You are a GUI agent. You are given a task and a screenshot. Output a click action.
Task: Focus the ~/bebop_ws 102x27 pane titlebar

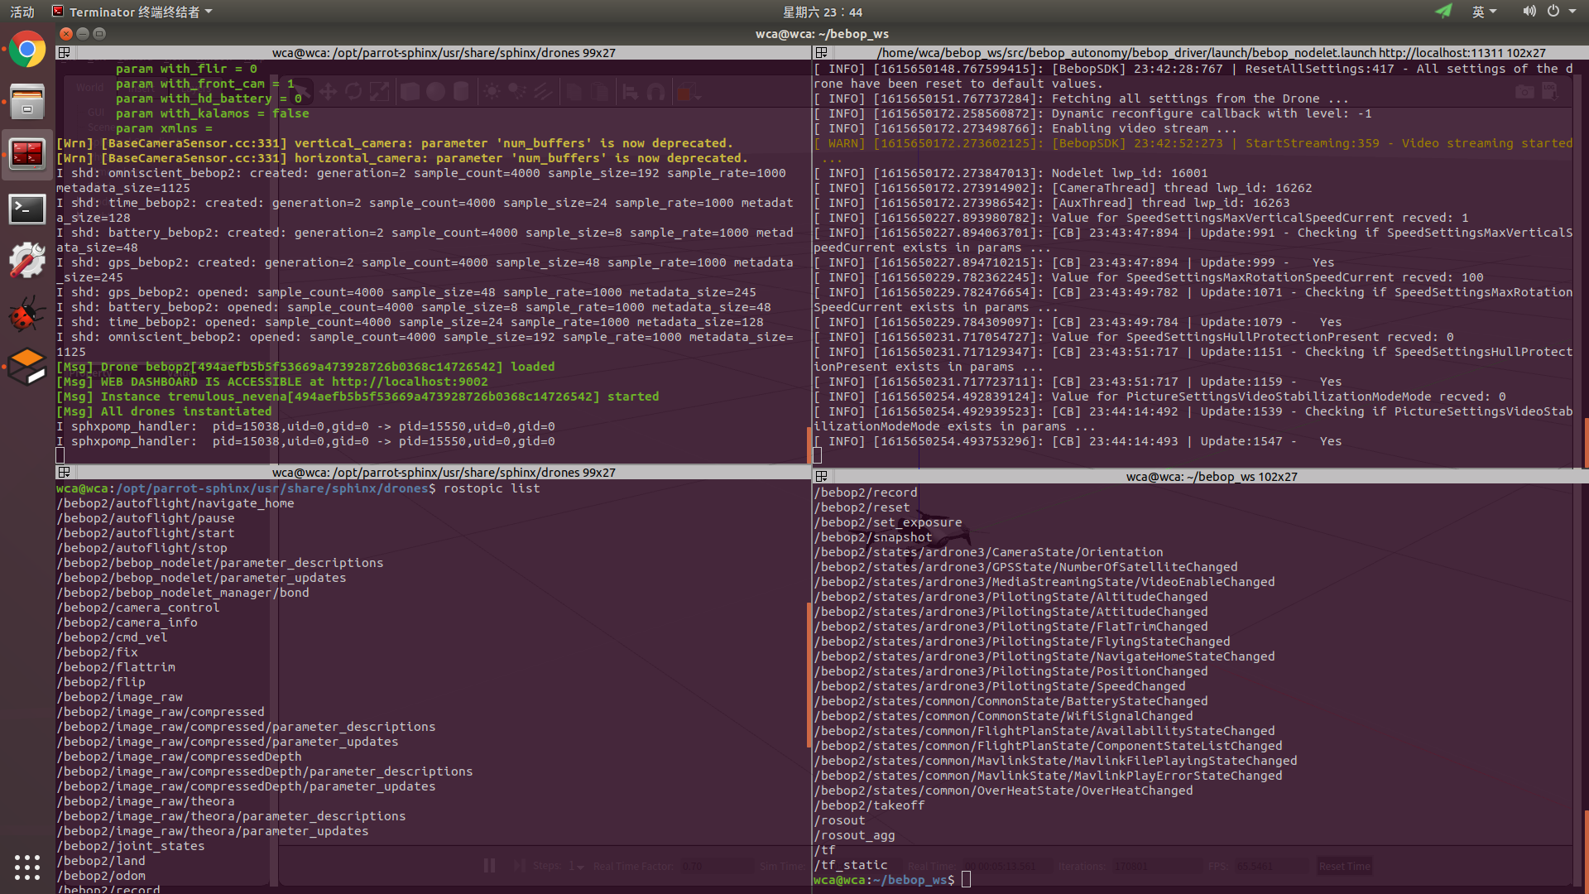click(1211, 476)
